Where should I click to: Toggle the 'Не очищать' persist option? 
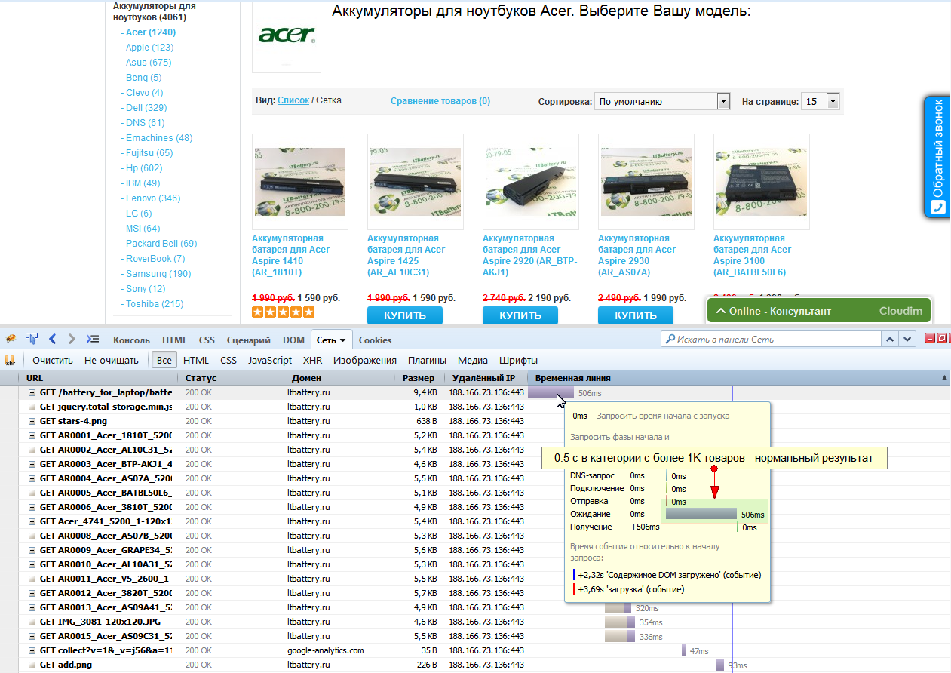(112, 361)
